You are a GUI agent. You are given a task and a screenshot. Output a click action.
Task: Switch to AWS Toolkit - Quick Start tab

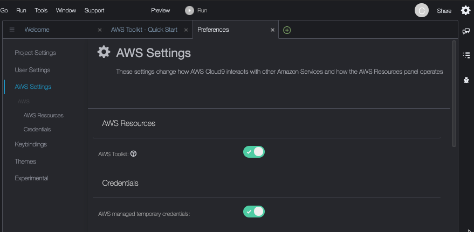point(144,30)
